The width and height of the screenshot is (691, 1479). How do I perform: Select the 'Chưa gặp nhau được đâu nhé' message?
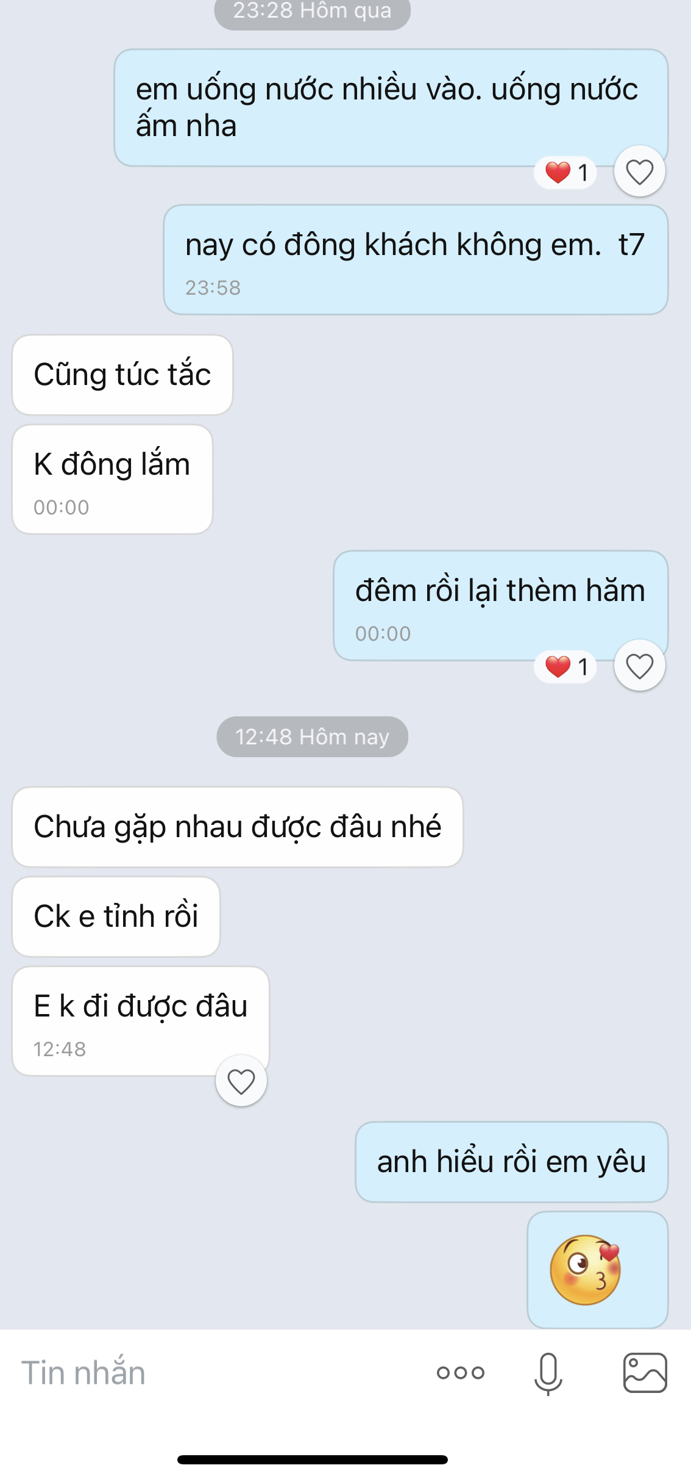(238, 827)
